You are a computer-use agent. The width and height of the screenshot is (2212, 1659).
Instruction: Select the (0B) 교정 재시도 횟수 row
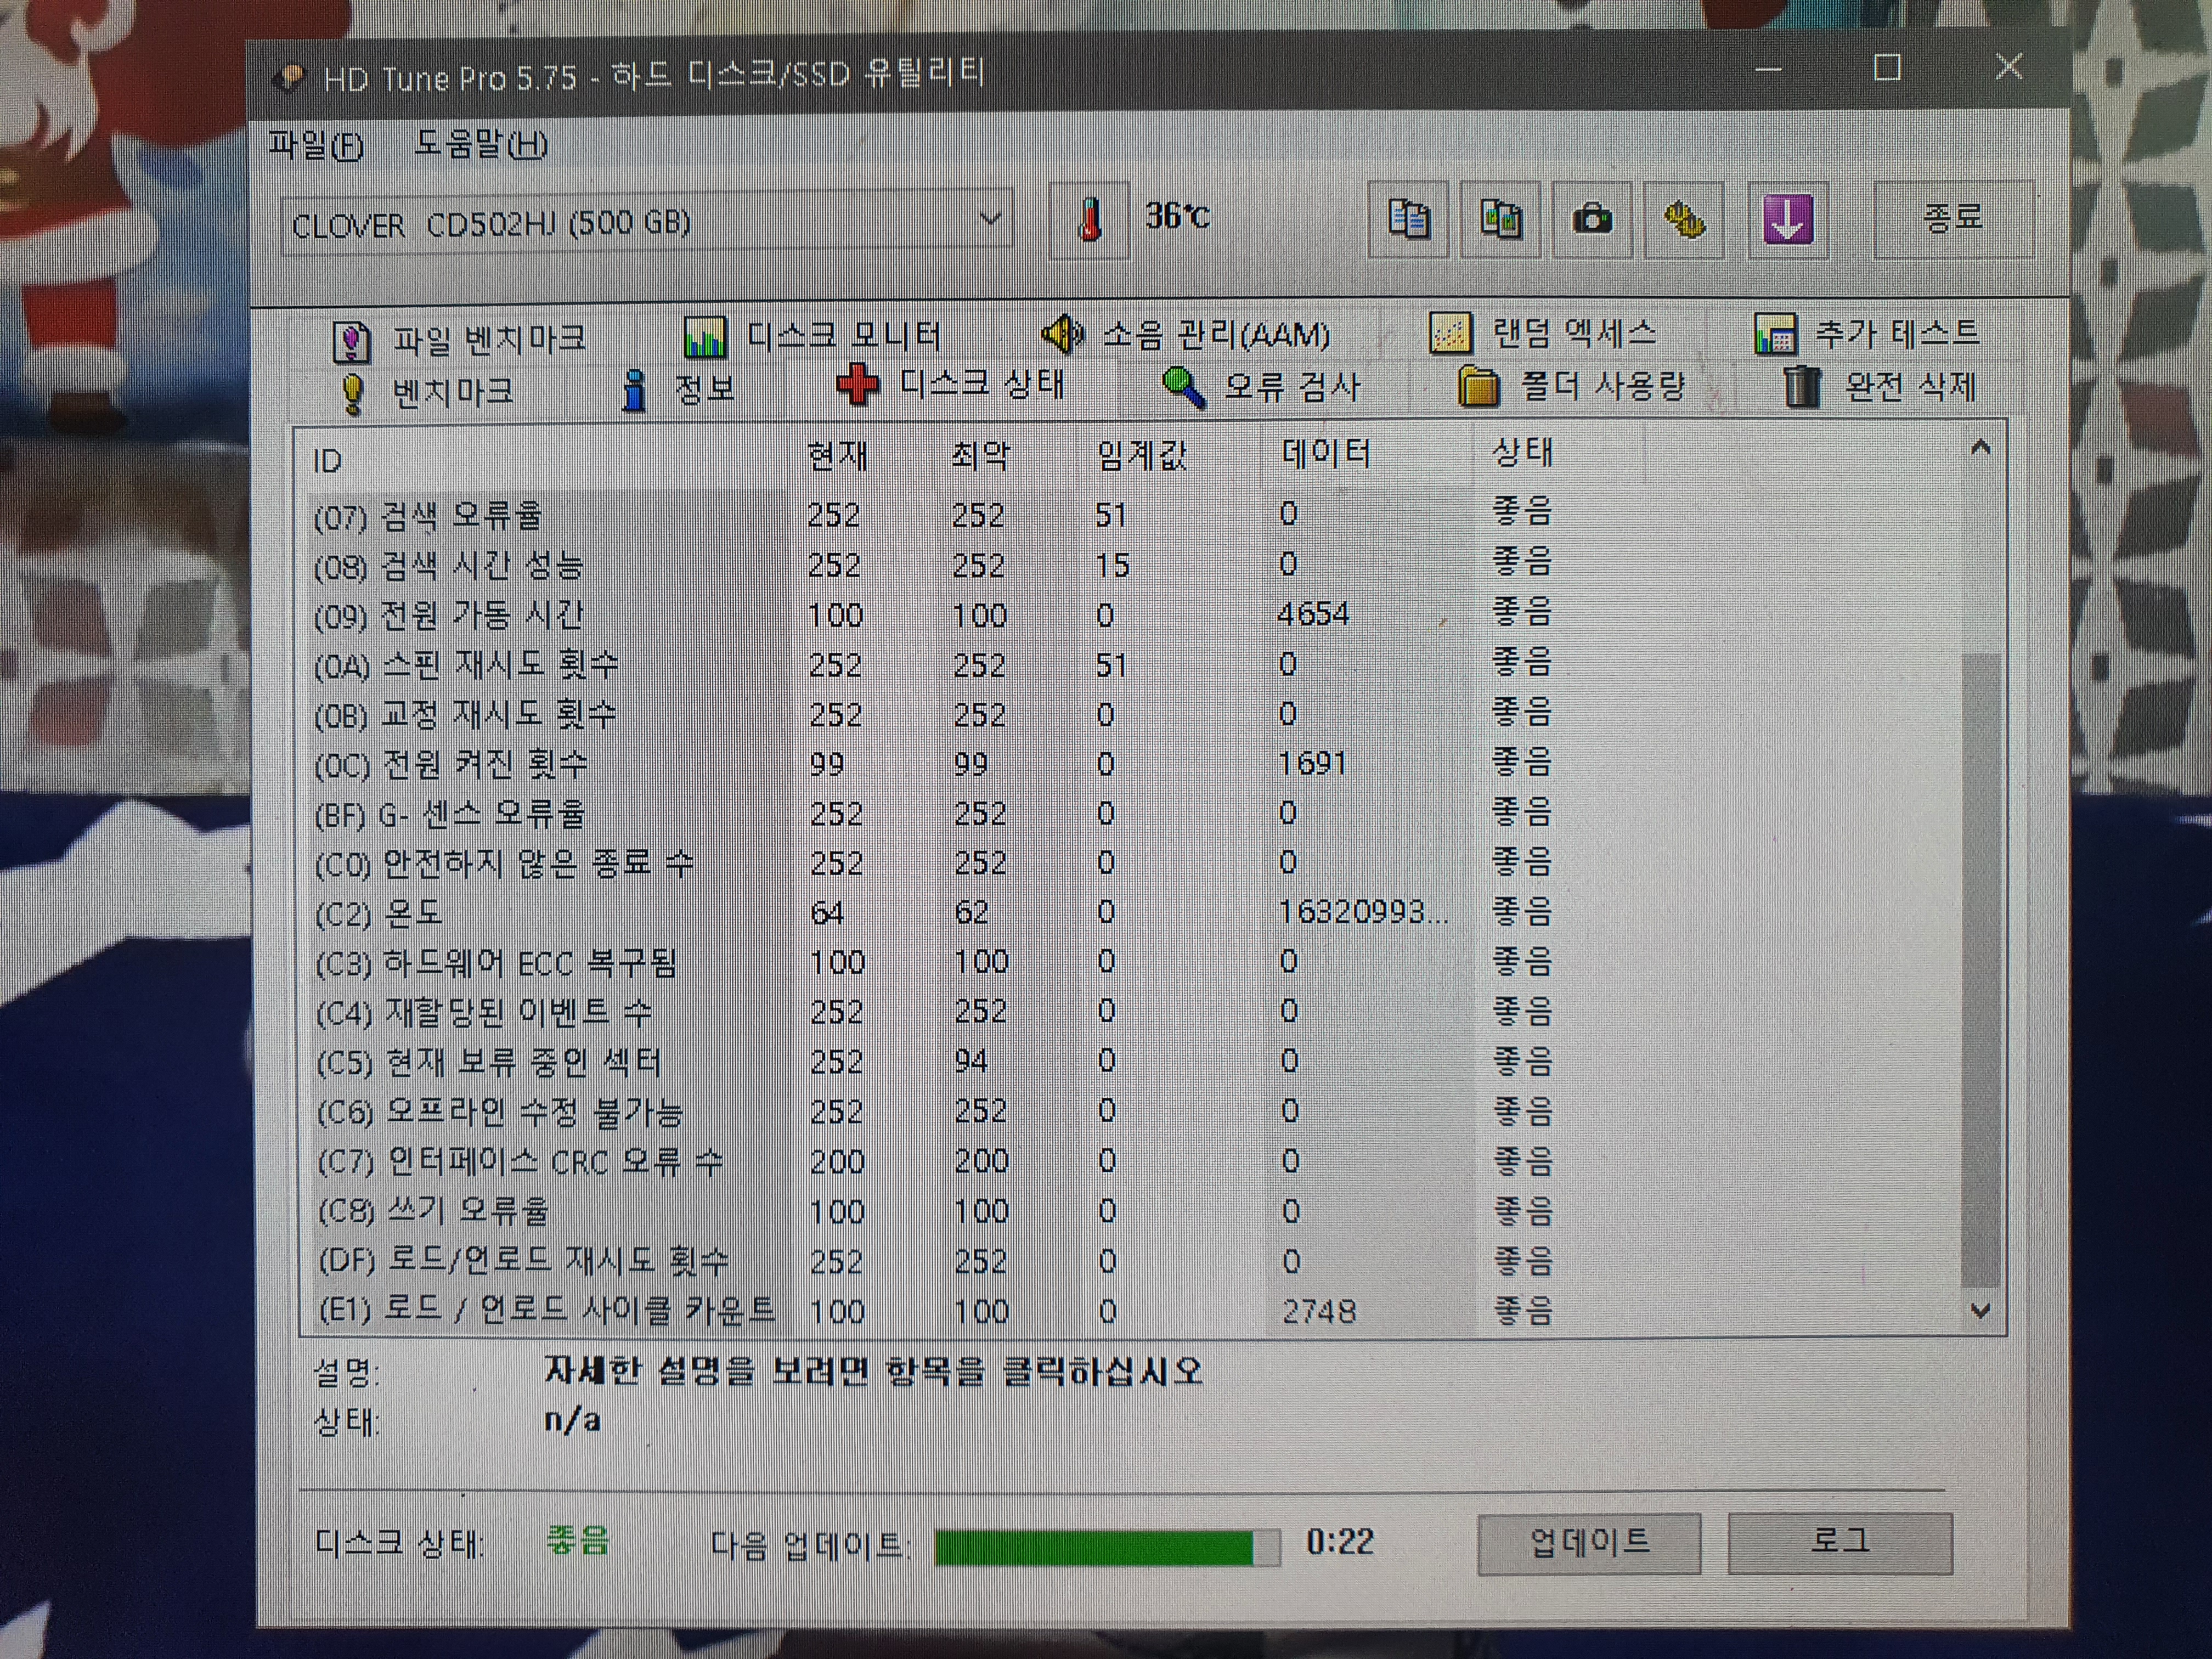(935, 714)
